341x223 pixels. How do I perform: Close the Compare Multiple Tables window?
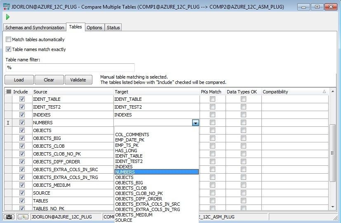(x=331, y=7)
